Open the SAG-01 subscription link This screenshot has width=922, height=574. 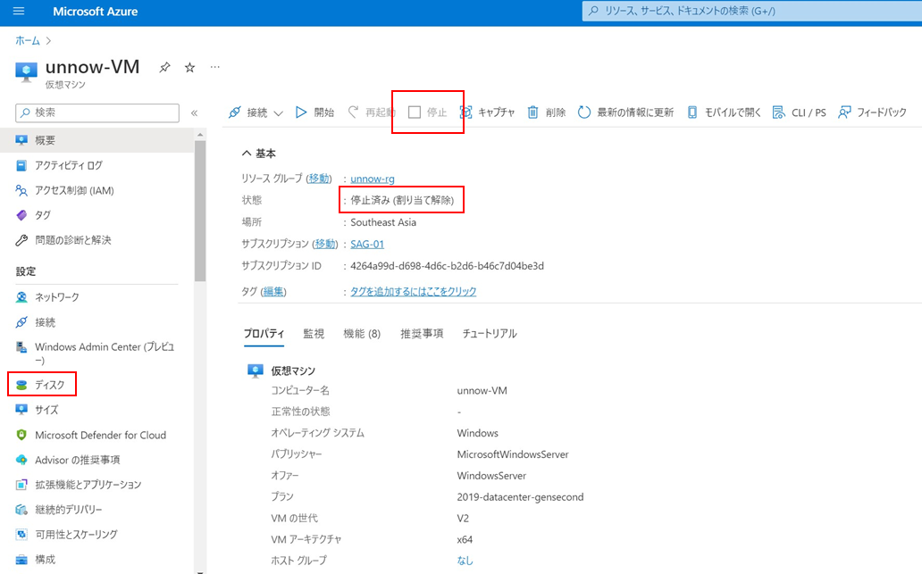(367, 244)
